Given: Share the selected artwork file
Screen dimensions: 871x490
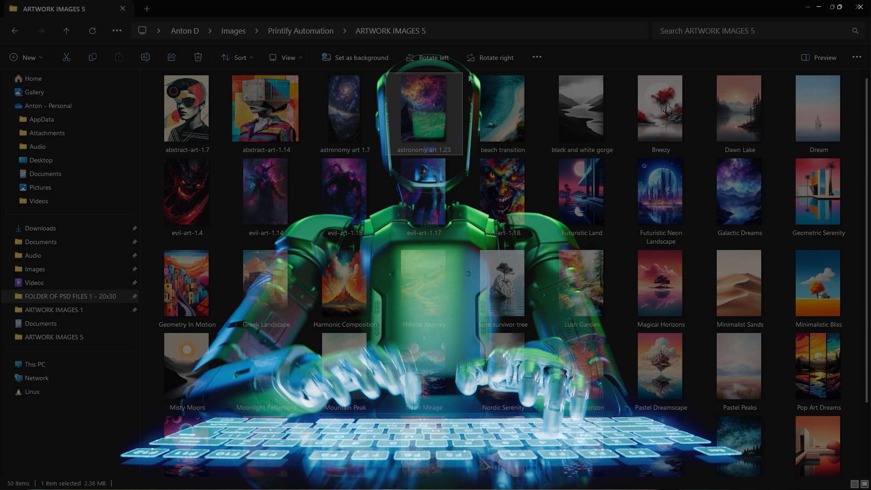Looking at the screenshot, I should pos(171,57).
